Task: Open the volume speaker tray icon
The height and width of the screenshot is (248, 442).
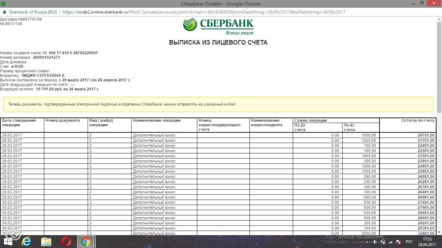Action: coord(375,242)
